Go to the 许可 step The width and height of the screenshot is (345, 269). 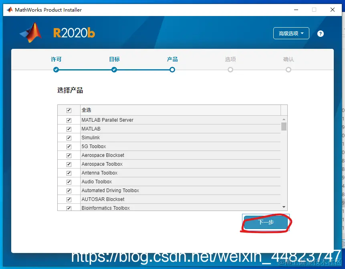pos(56,59)
